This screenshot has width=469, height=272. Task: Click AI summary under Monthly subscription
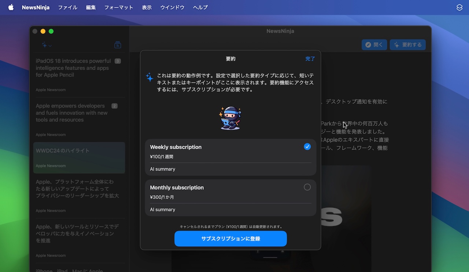[x=163, y=210]
